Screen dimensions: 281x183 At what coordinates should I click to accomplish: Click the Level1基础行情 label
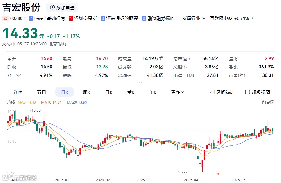(49, 18)
